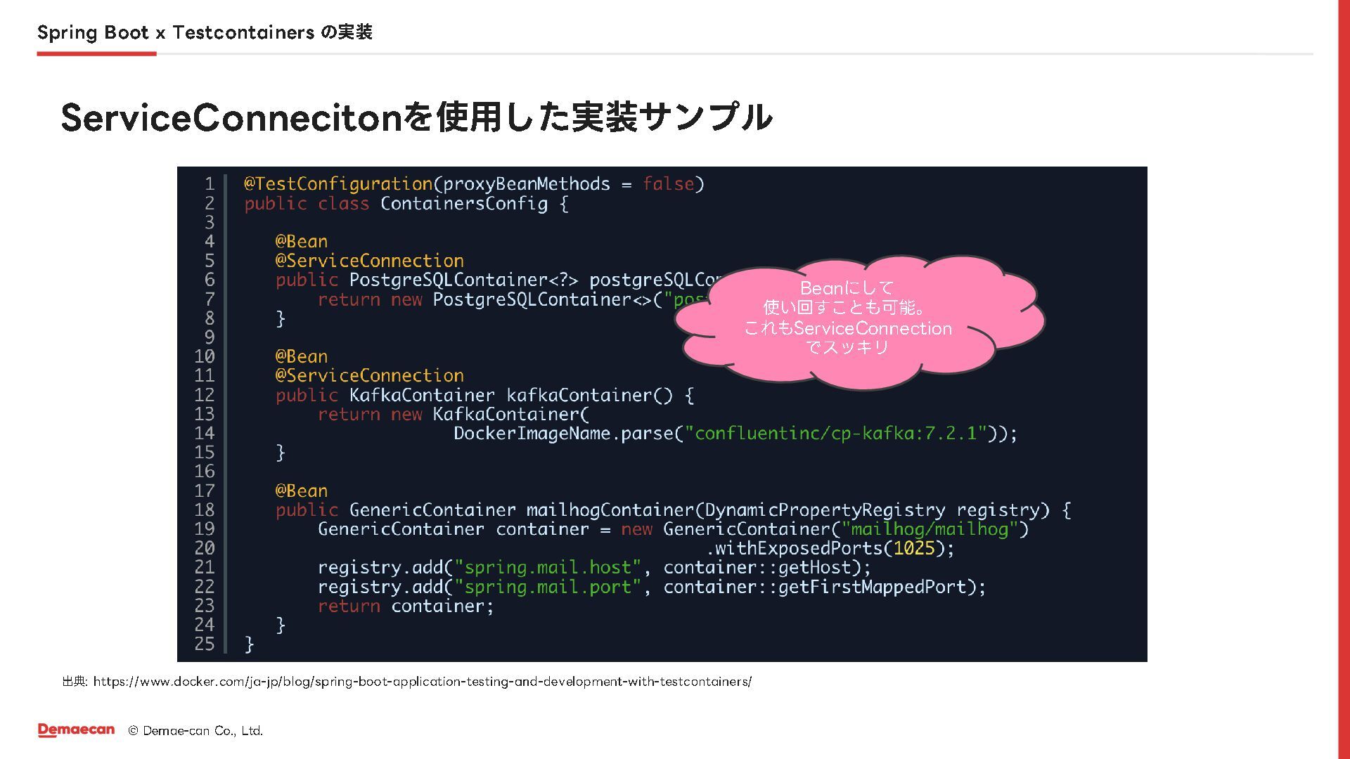Click 'container::getHost' on line 21
Screen dimensions: 1350x759
[757, 567]
